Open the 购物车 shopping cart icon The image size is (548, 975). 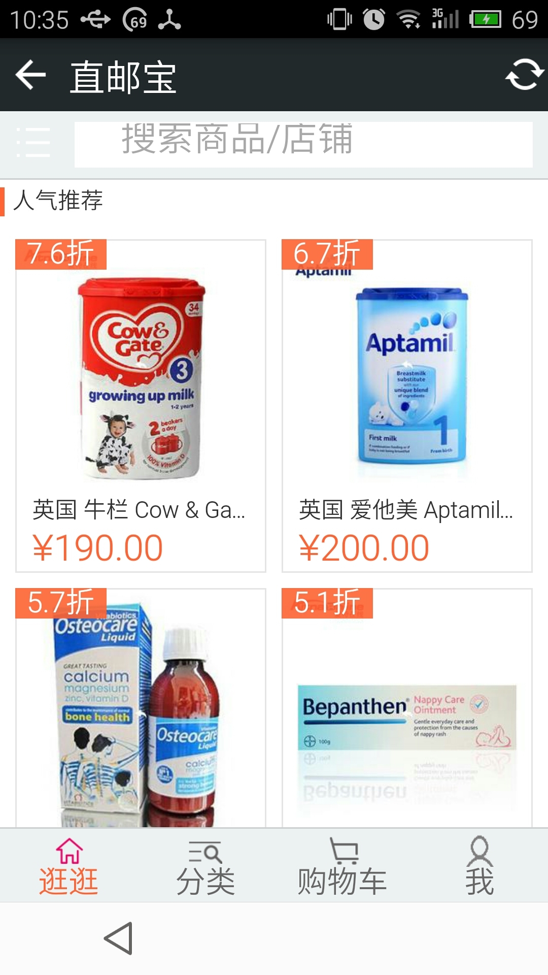pos(344,851)
